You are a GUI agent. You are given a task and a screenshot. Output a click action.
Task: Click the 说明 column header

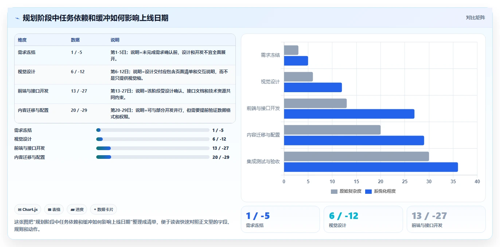[x=115, y=40]
